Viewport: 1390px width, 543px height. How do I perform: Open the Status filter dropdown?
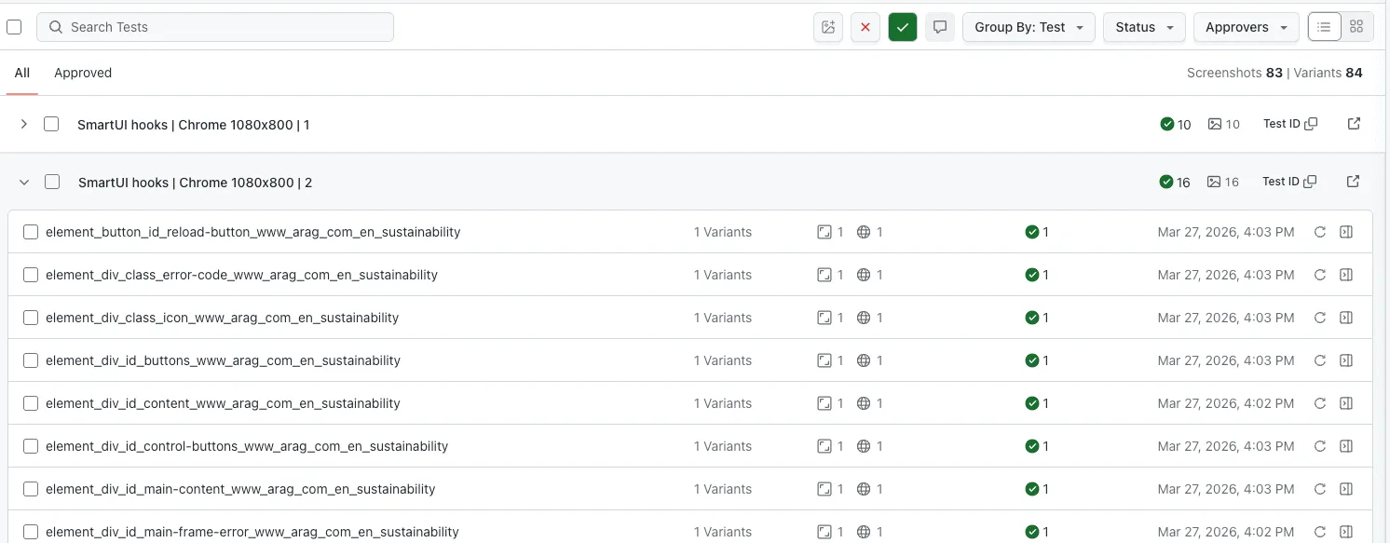(1144, 27)
